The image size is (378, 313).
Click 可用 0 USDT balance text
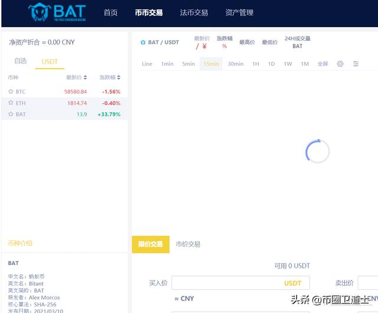point(292,266)
